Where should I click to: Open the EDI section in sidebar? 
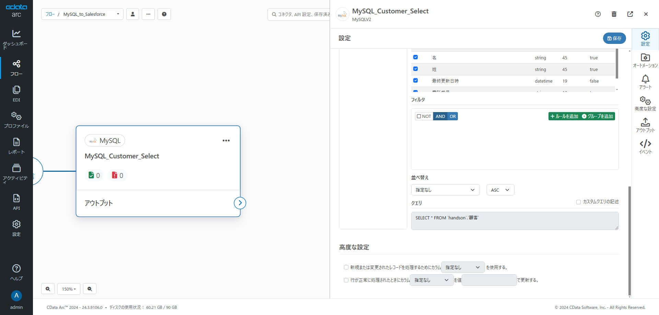click(x=16, y=94)
